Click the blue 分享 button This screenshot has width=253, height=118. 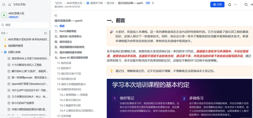[217, 4]
